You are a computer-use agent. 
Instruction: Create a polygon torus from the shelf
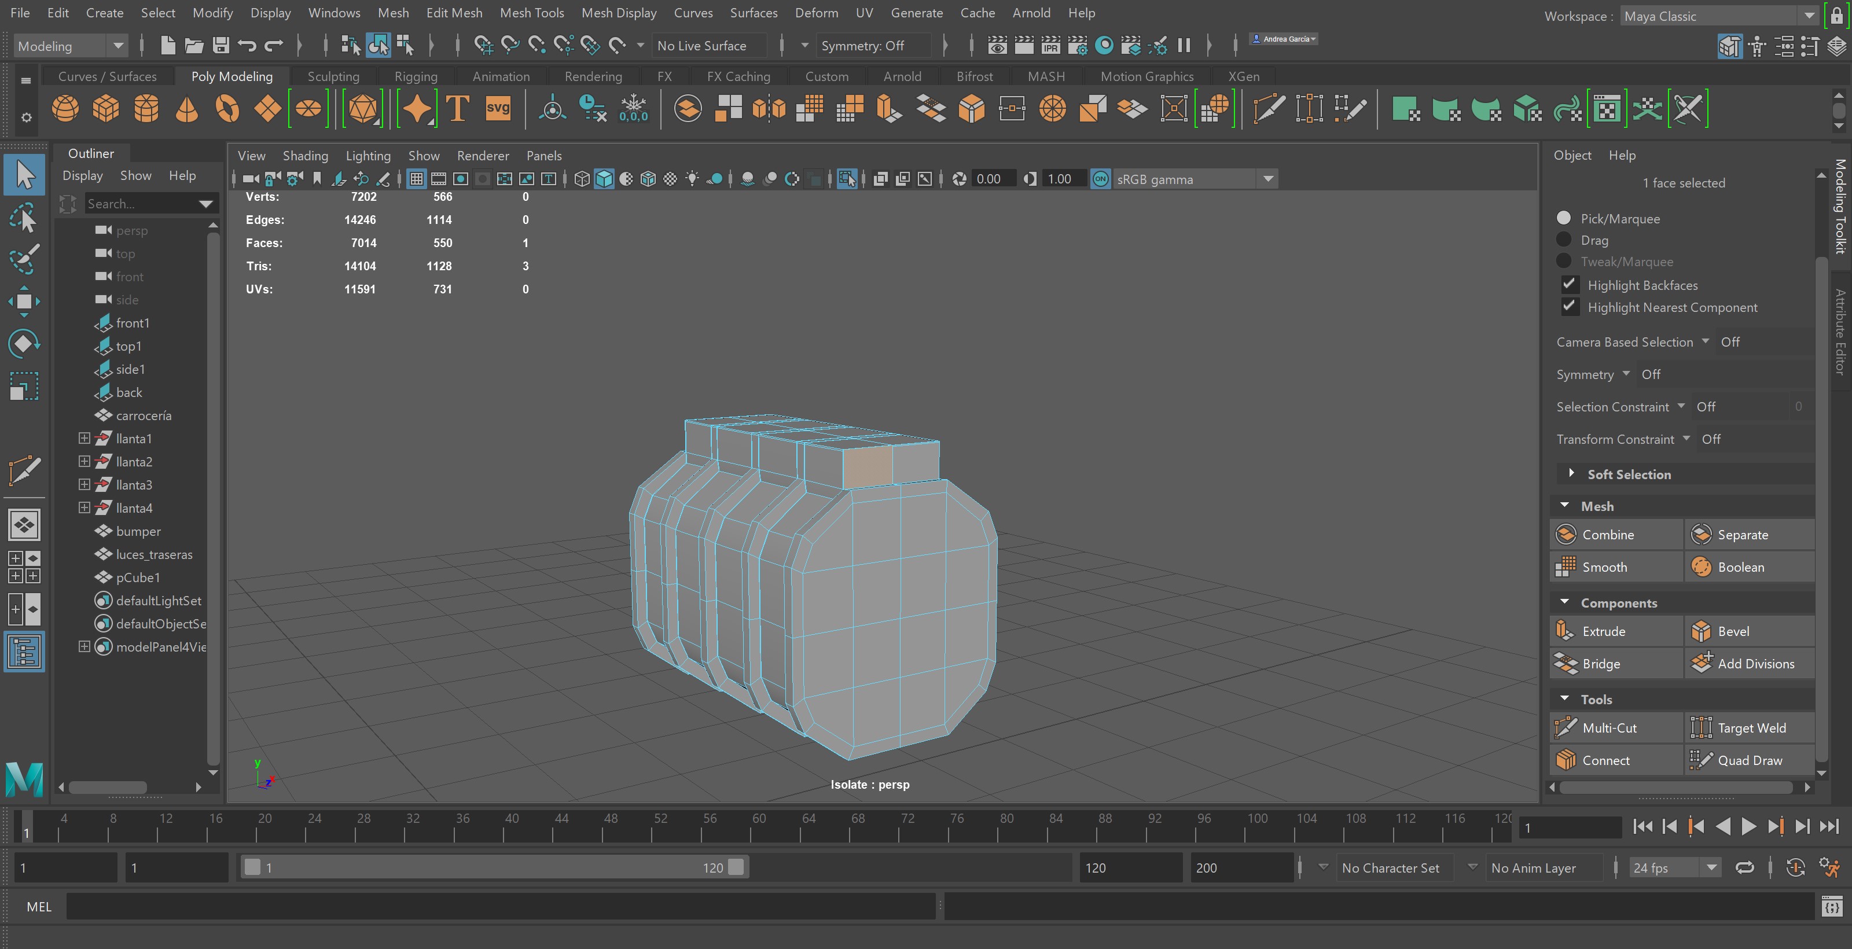tap(226, 109)
